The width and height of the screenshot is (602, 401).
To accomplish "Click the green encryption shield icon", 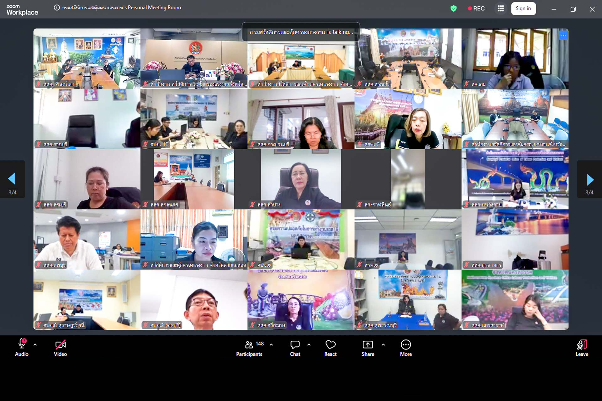I will [453, 8].
